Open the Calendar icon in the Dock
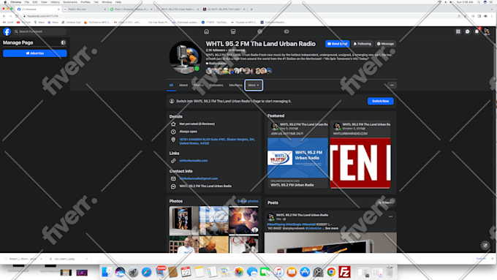 coord(186,272)
